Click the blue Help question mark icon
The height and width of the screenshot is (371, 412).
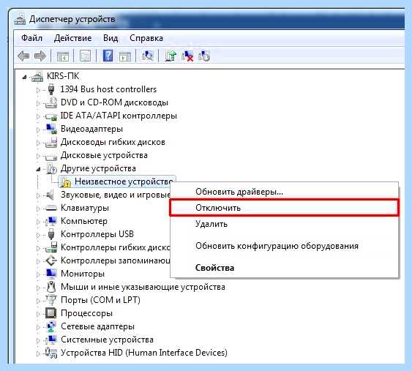pos(108,56)
